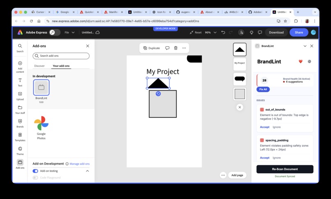The width and height of the screenshot is (331, 199).
Task: Open Brands panel
Action: [20, 123]
